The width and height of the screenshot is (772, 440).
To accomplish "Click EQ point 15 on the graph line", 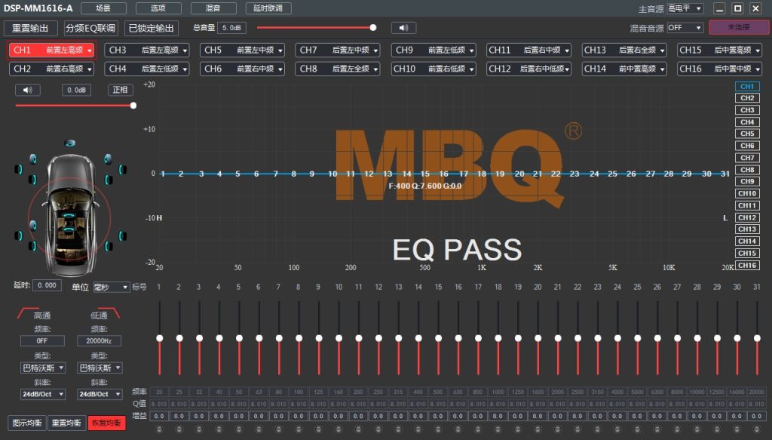I will point(425,174).
